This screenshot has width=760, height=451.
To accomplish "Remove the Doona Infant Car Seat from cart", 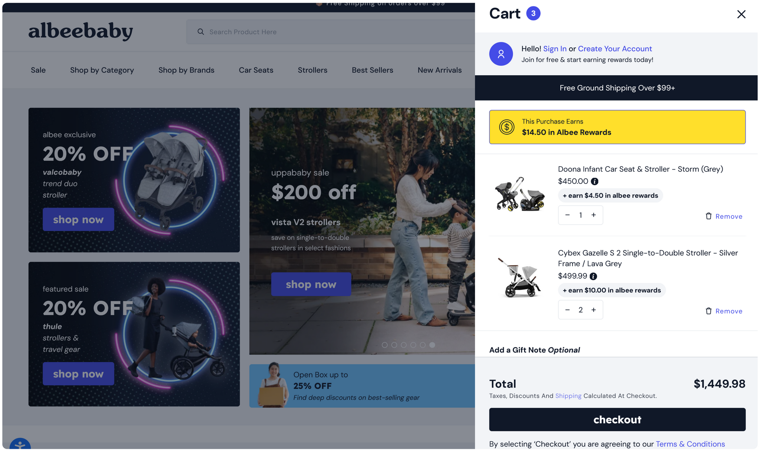I will (724, 216).
